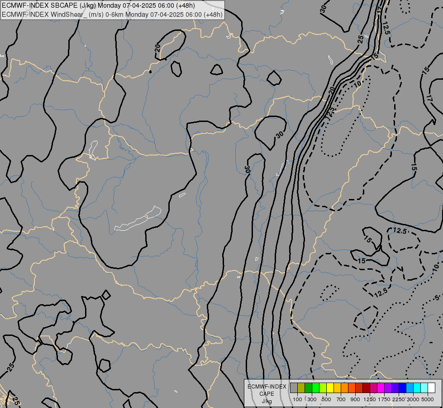Click the crimson pink swatch right of 1250
The width and height of the screenshot is (443, 408).
pos(373,388)
